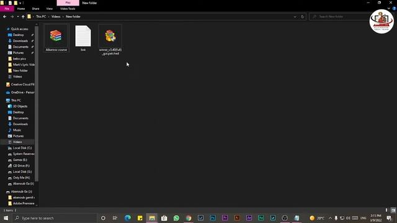
Task: Open CD Drive (F:)
Action: (x=21, y=166)
